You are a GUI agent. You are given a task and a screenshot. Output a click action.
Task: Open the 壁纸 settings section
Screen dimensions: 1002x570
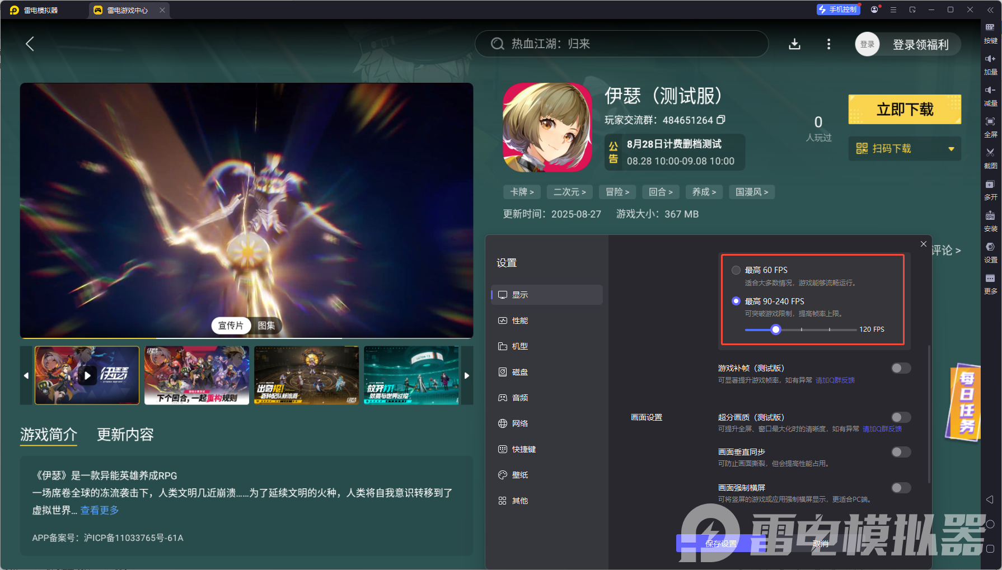click(x=547, y=475)
